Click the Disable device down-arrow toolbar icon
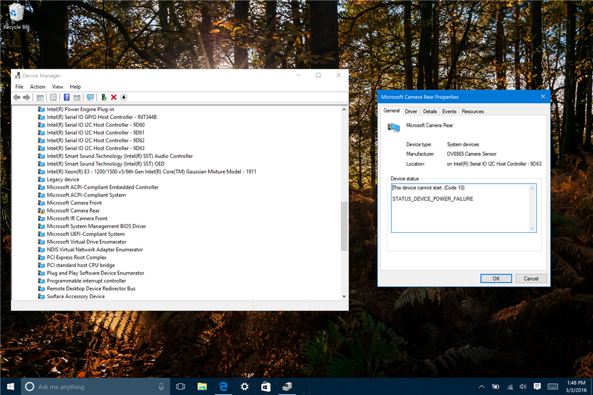The image size is (593, 395). [124, 97]
